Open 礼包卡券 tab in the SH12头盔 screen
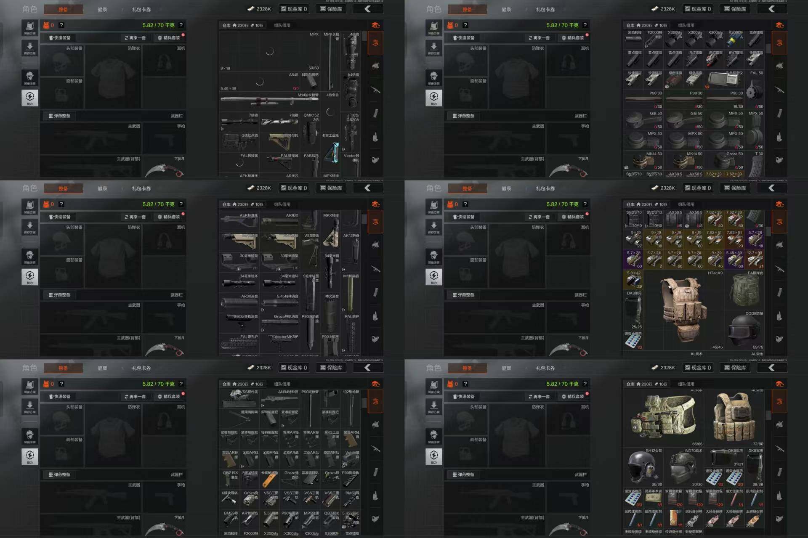 pyautogui.click(x=545, y=368)
